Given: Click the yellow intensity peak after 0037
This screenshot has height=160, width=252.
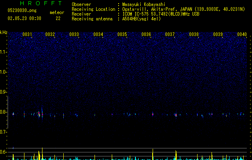Looking at the screenshot, I should pos(176,155).
